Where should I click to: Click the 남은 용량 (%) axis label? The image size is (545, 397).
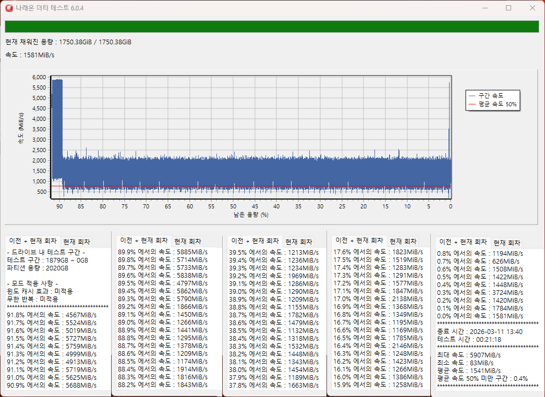[251, 214]
